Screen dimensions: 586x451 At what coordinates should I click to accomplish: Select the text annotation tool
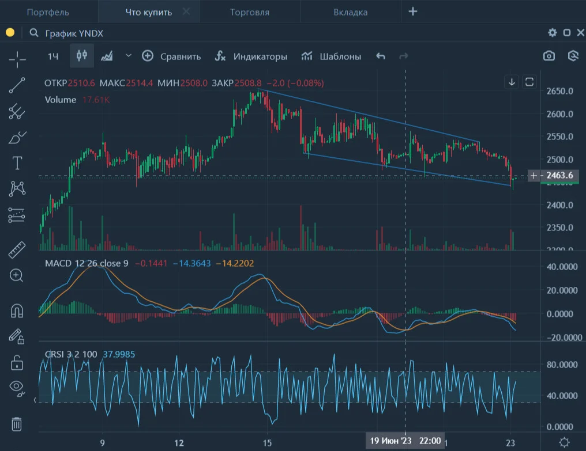pyautogui.click(x=17, y=163)
